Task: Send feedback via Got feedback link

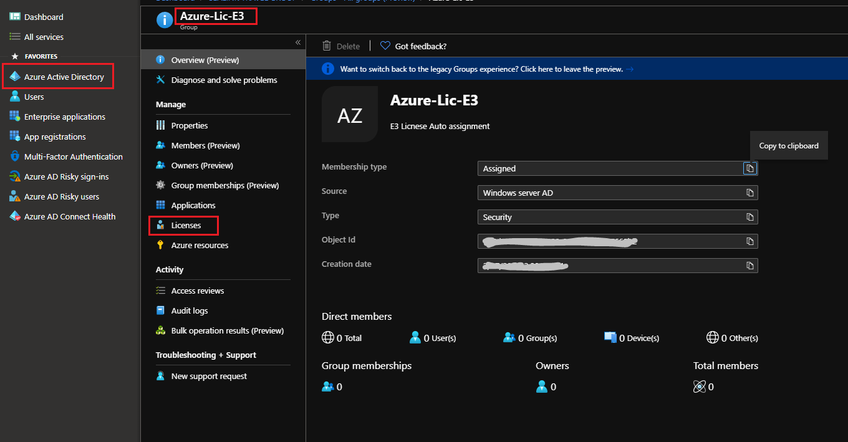Action: (x=413, y=46)
